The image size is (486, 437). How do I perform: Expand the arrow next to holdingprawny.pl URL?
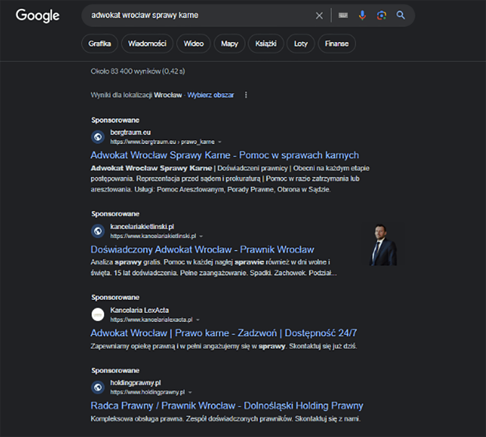190,392
